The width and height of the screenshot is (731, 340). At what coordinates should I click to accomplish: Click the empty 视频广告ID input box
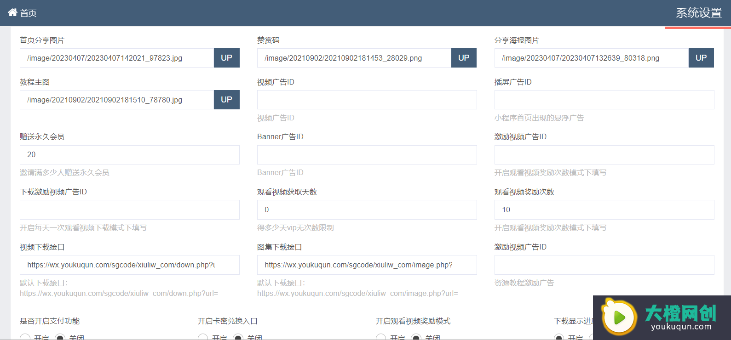(367, 100)
